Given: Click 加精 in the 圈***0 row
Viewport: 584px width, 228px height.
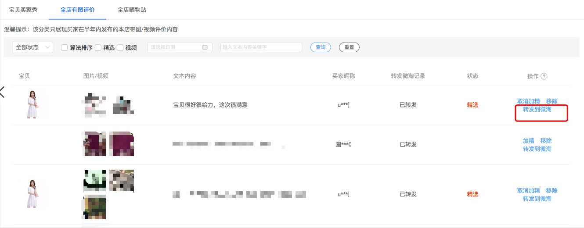Looking at the screenshot, I should (528, 141).
